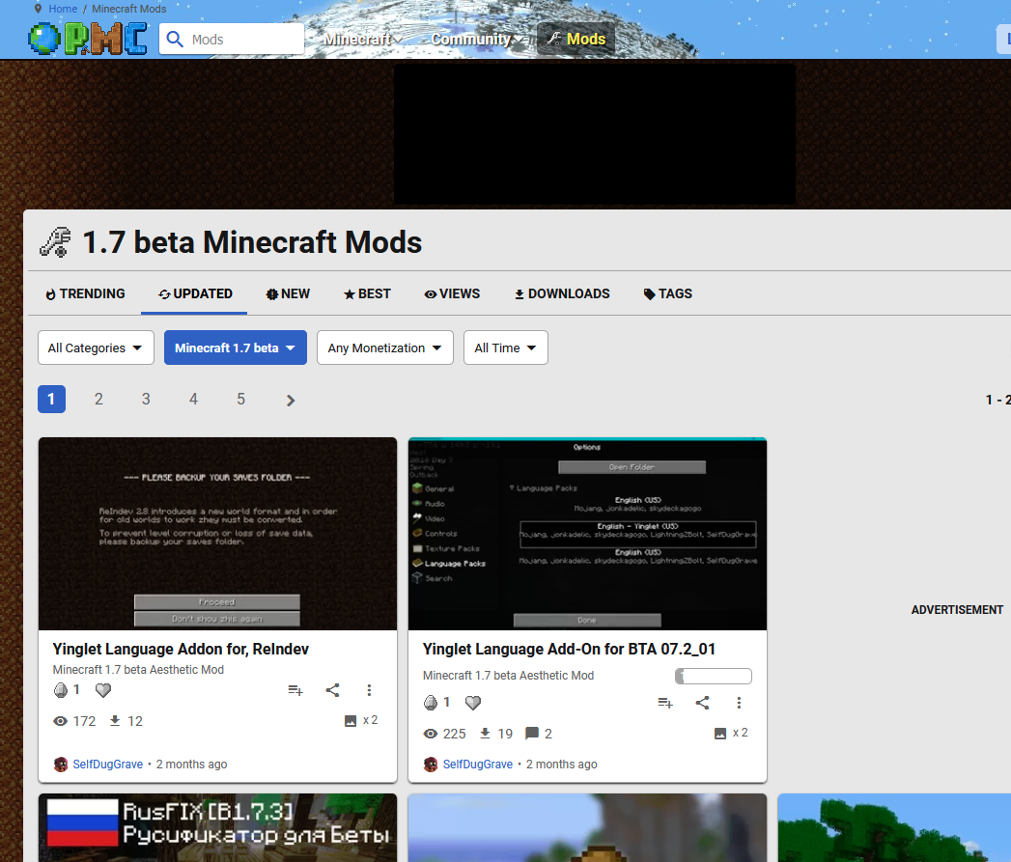Open SelfDugGrave profile from ReIndev card
The image size is (1011, 862).
coord(108,765)
